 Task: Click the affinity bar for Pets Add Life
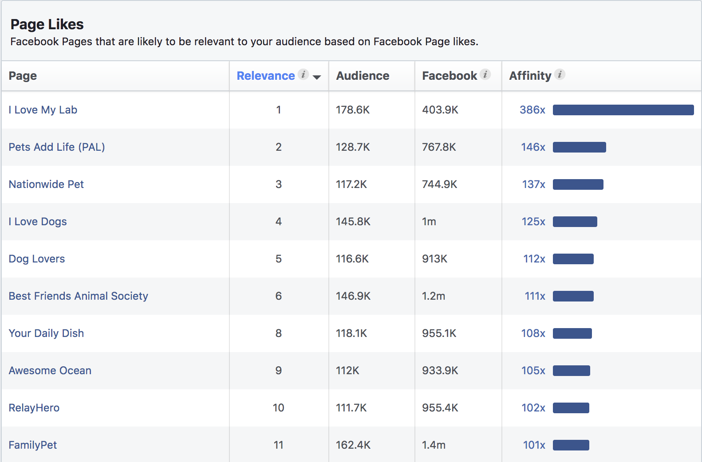coord(580,147)
